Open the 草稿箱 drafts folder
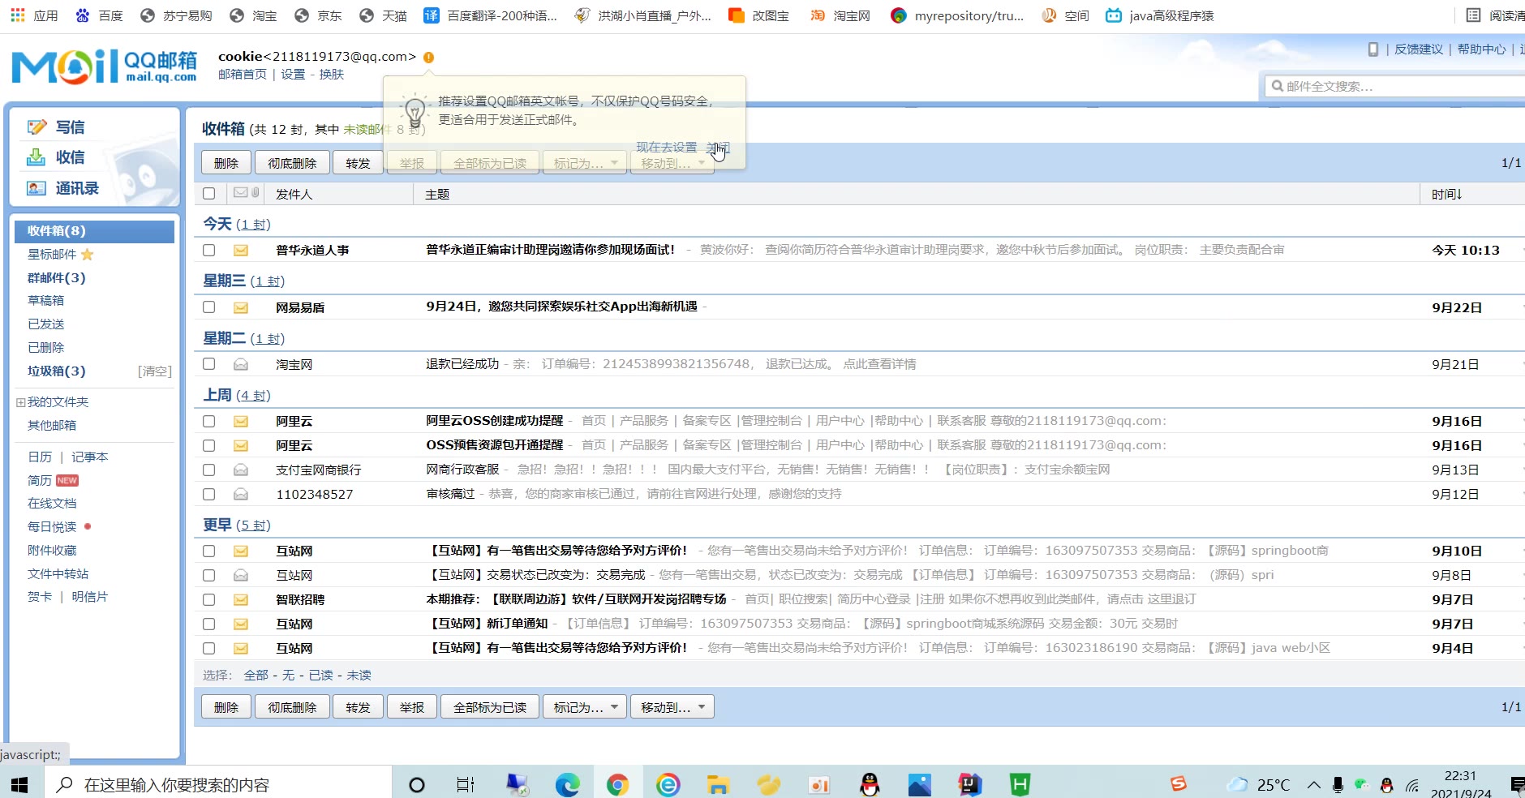The width and height of the screenshot is (1525, 798). (x=45, y=301)
